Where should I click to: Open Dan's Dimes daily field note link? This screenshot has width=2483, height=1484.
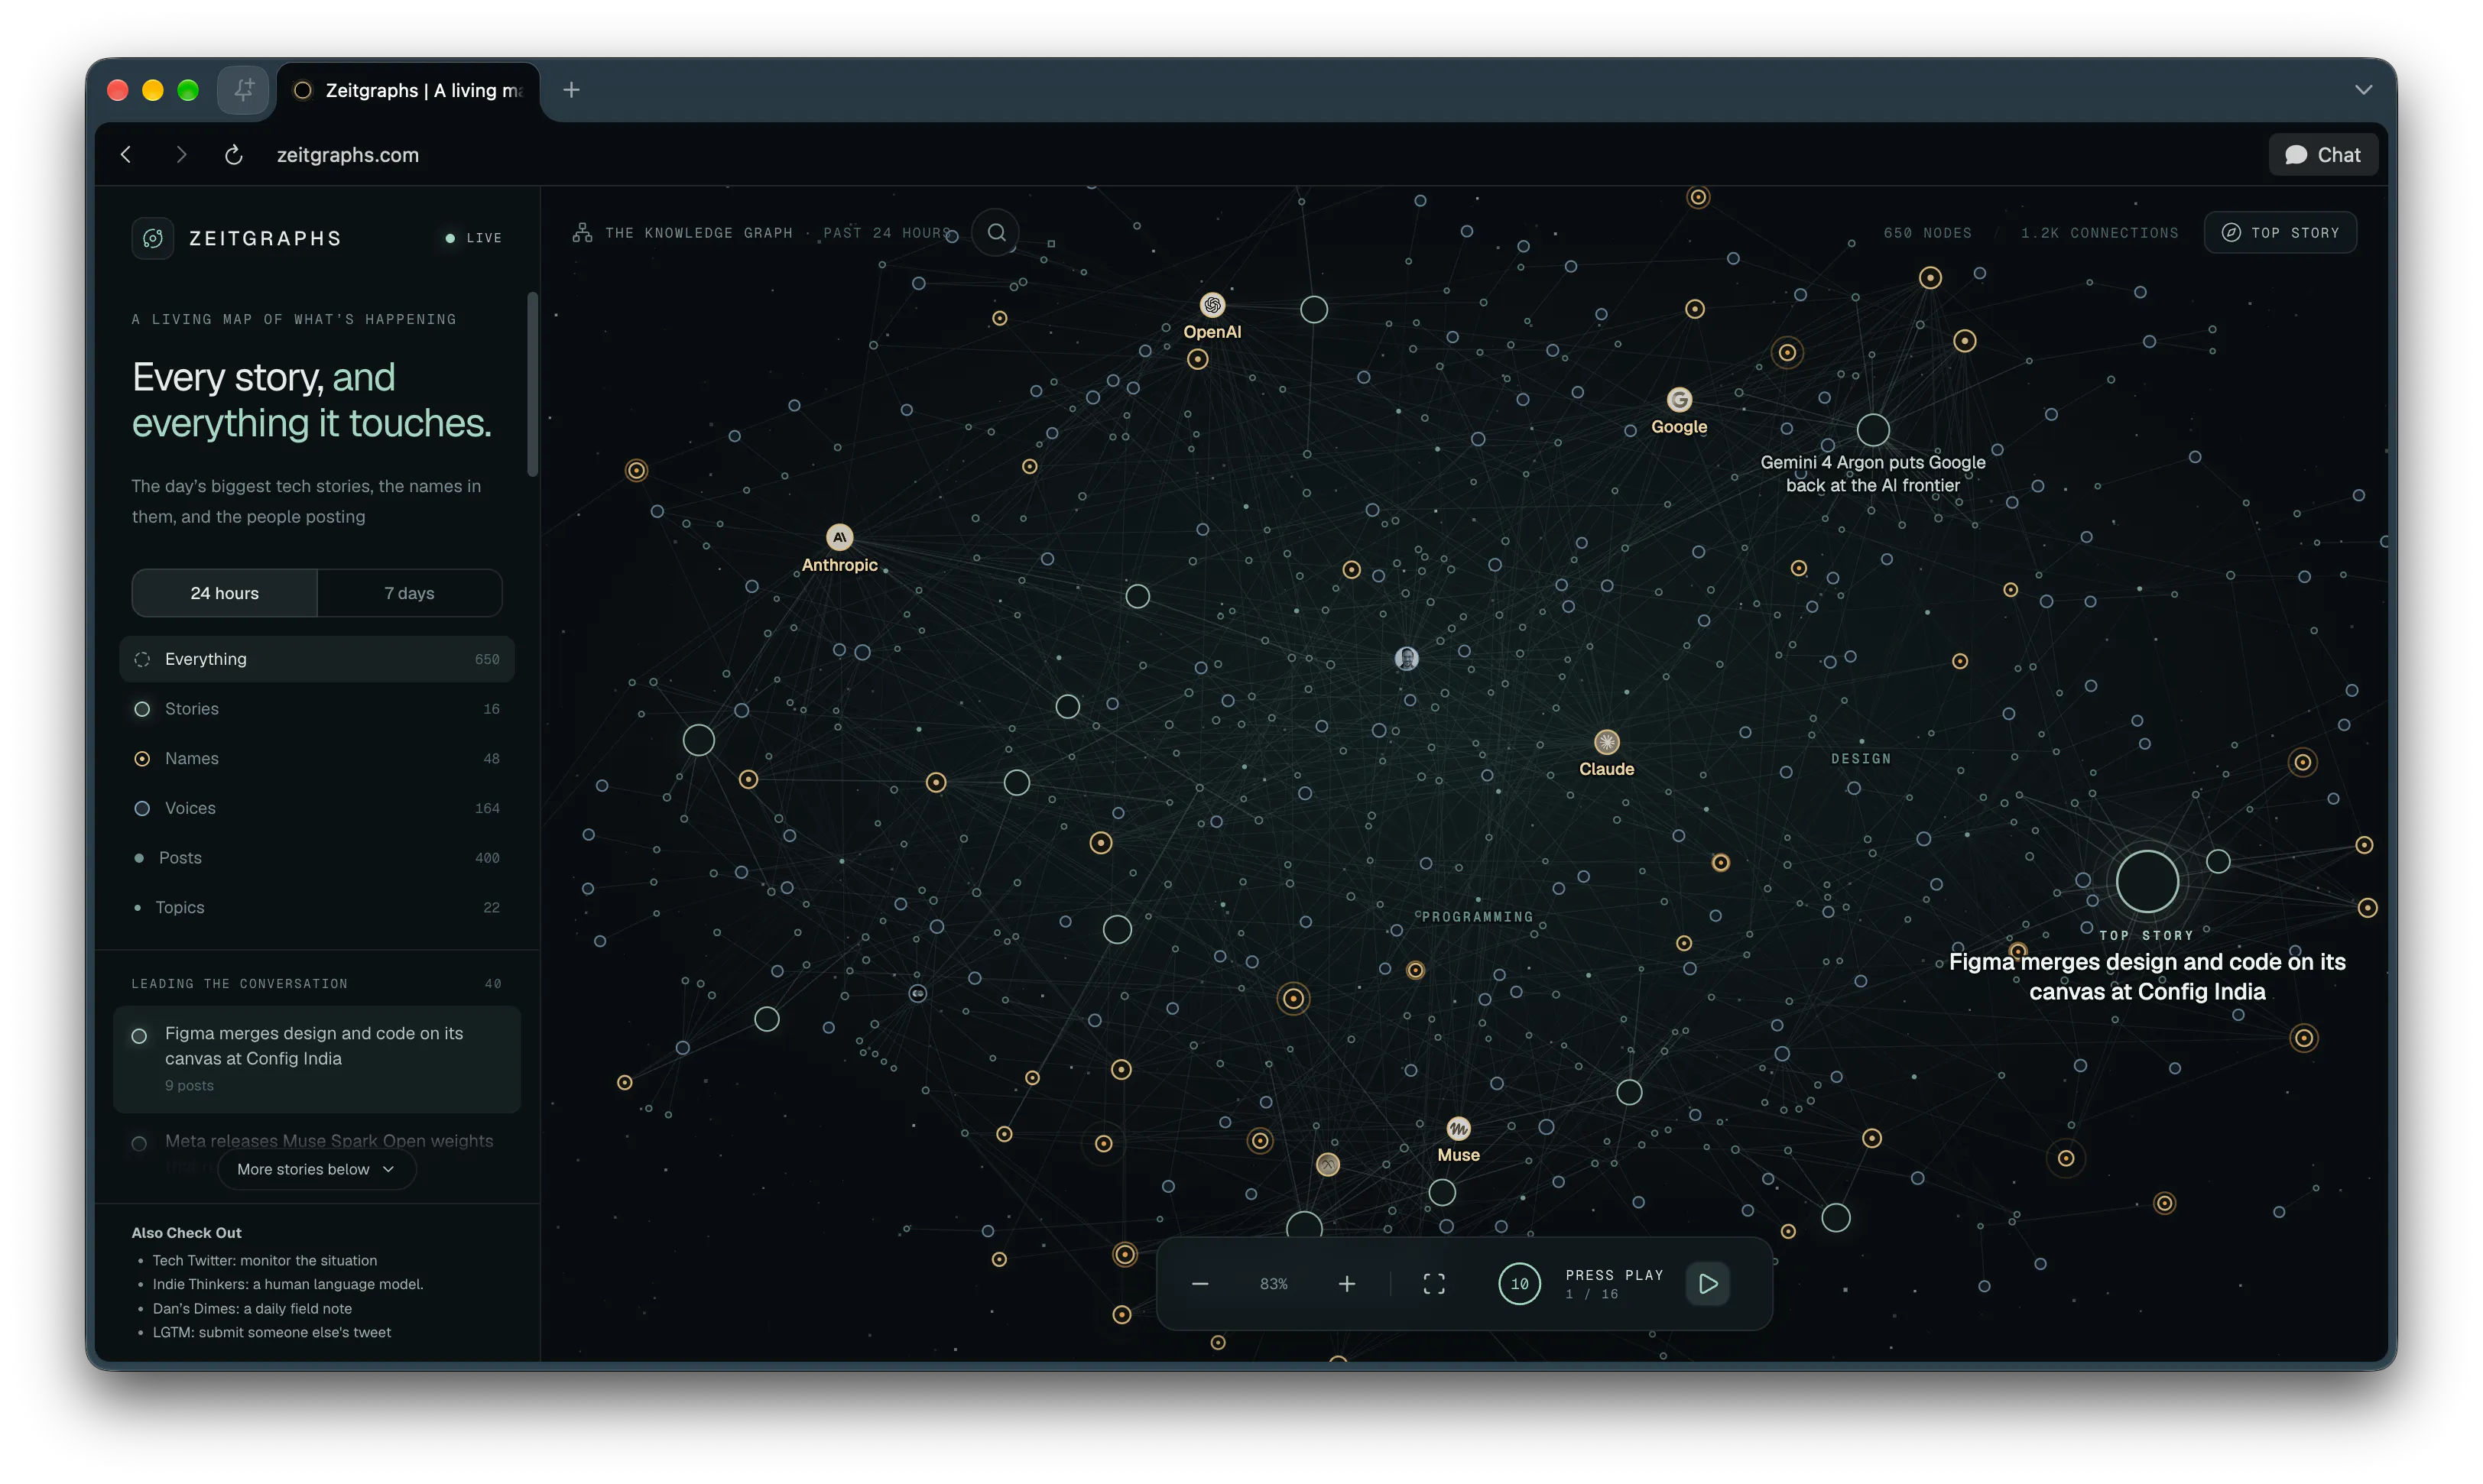click(x=252, y=1308)
